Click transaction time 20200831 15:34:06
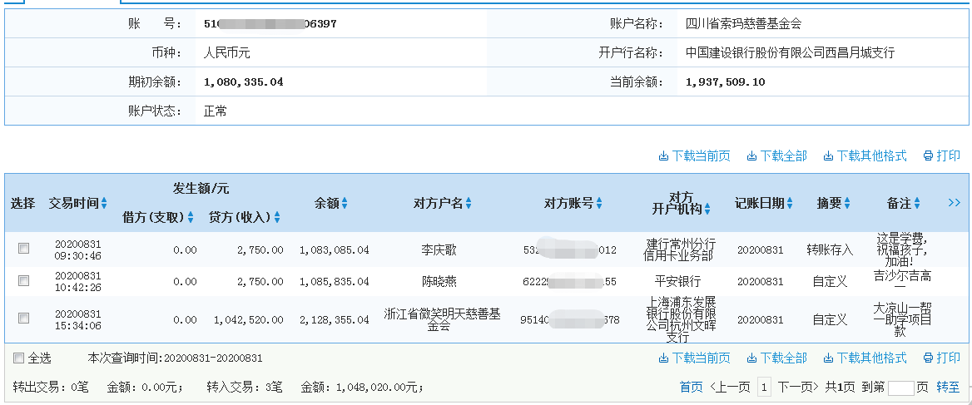972x405 pixels. tap(77, 319)
